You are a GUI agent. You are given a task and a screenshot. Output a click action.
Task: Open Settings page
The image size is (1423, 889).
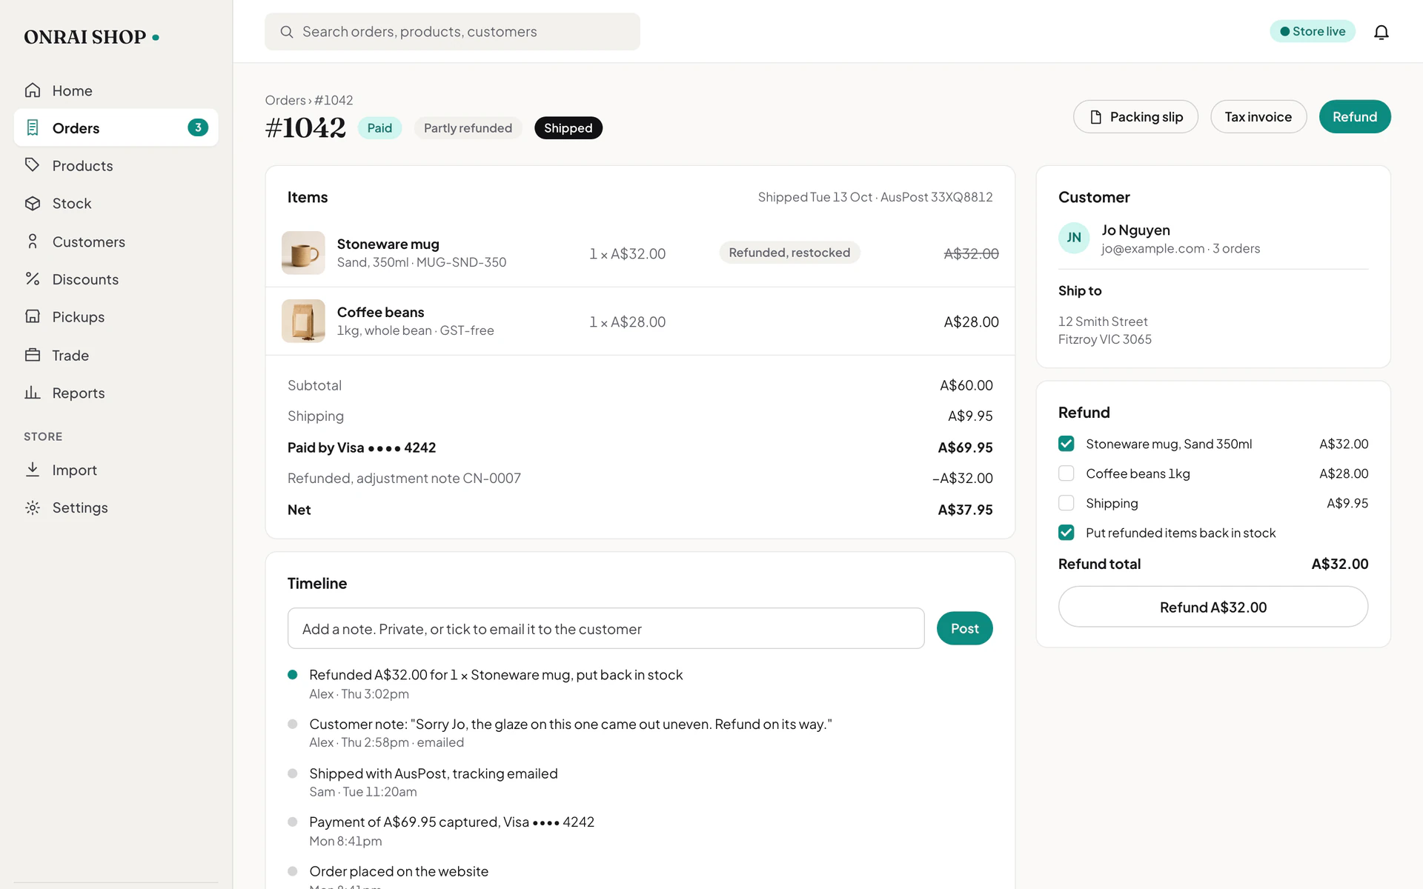[116, 507]
